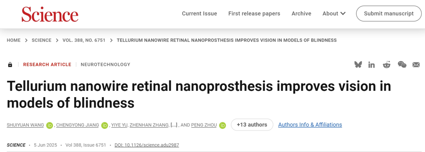Share article on Bluesky butterfly icon
This screenshot has width=425, height=152.
pyautogui.click(x=358, y=65)
